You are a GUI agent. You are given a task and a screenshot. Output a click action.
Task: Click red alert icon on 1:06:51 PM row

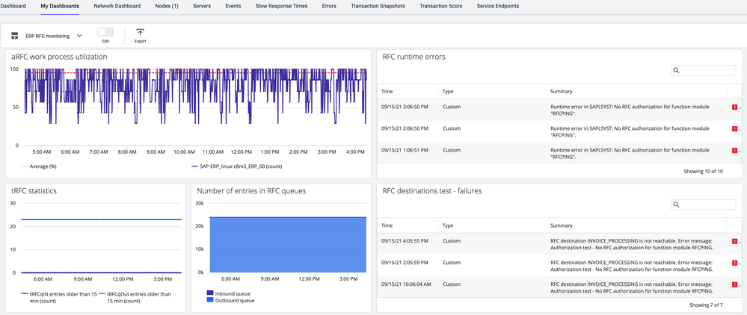pos(734,150)
